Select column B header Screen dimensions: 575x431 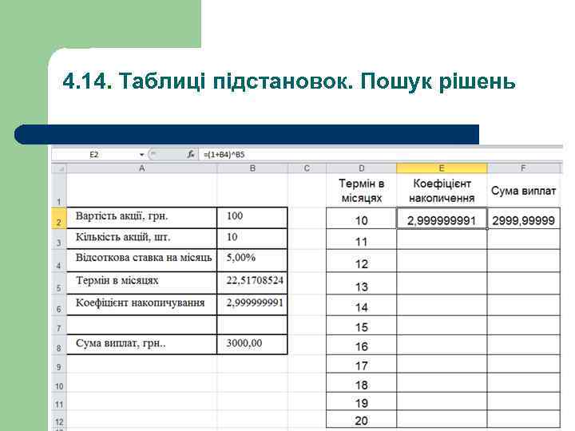coord(252,168)
